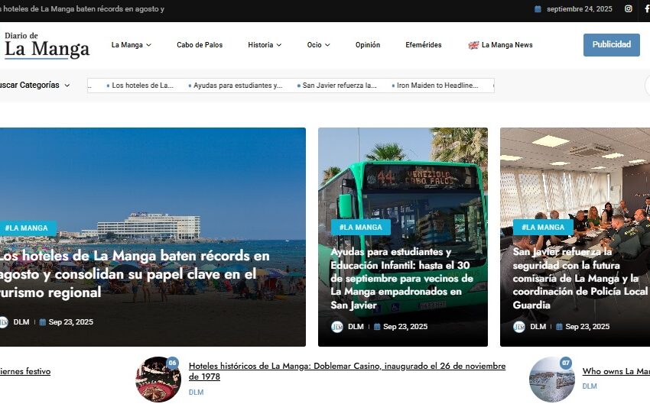The height and width of the screenshot is (420, 650).
Task: Open the Opinión menu item
Action: pos(368,45)
